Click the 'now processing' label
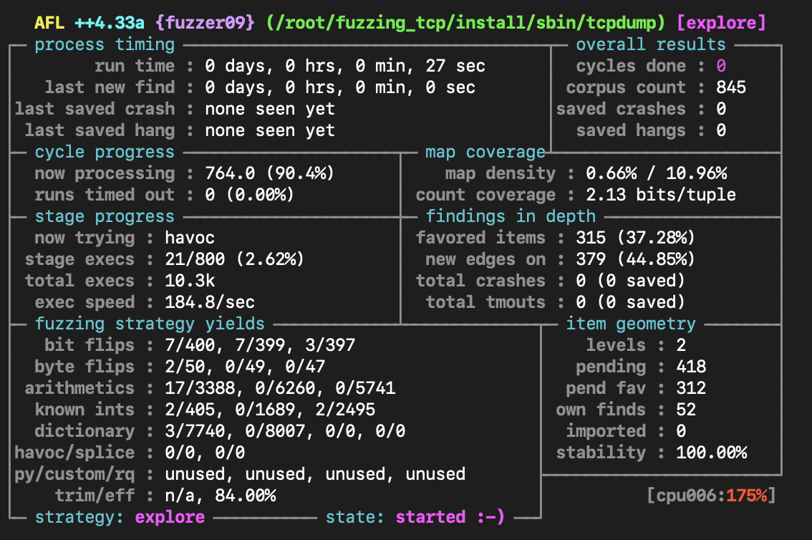Image resolution: width=812 pixels, height=540 pixels. pyautogui.click(x=105, y=173)
